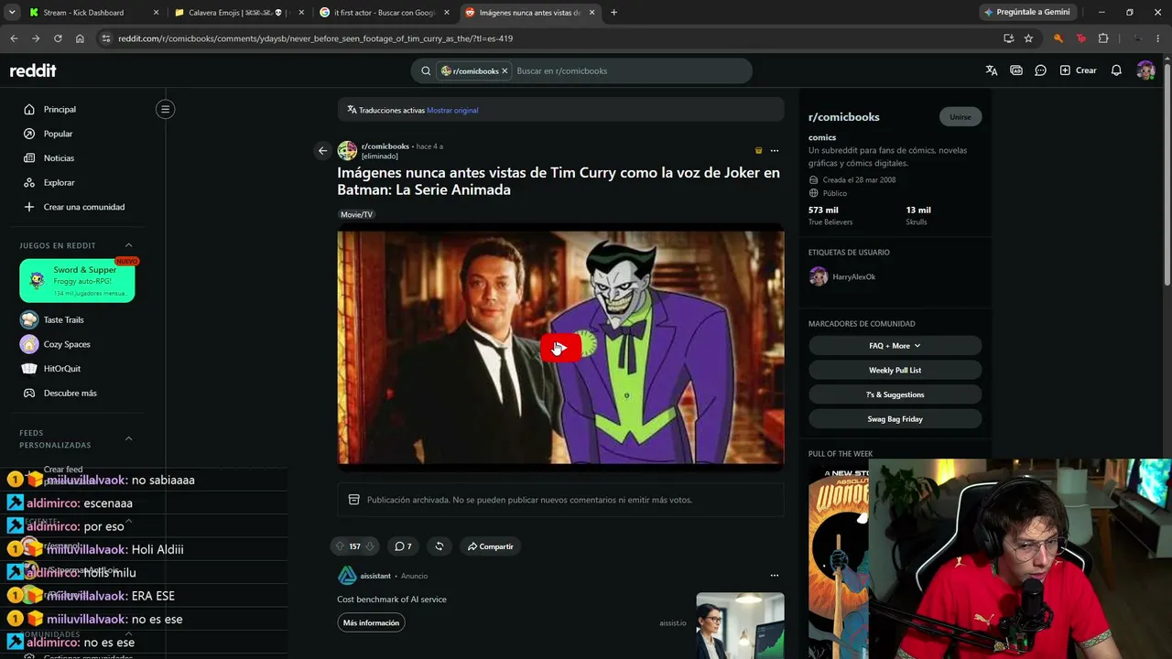Remove the r/comicbooks filter from the search bar
The height and width of the screenshot is (659, 1172).
pyautogui.click(x=504, y=70)
